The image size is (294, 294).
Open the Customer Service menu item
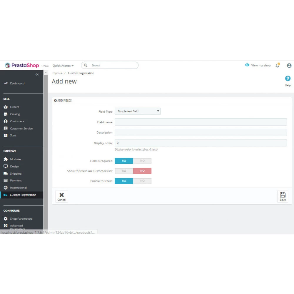(22, 128)
